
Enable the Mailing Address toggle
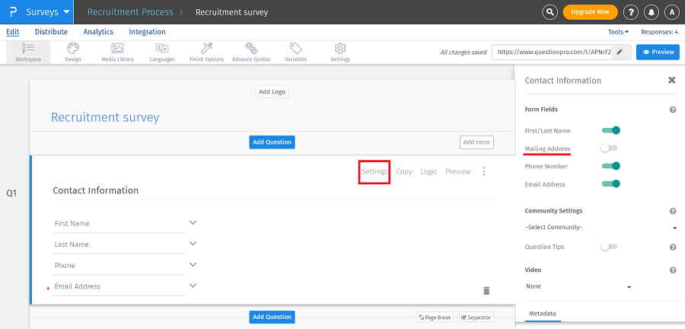[x=610, y=149]
